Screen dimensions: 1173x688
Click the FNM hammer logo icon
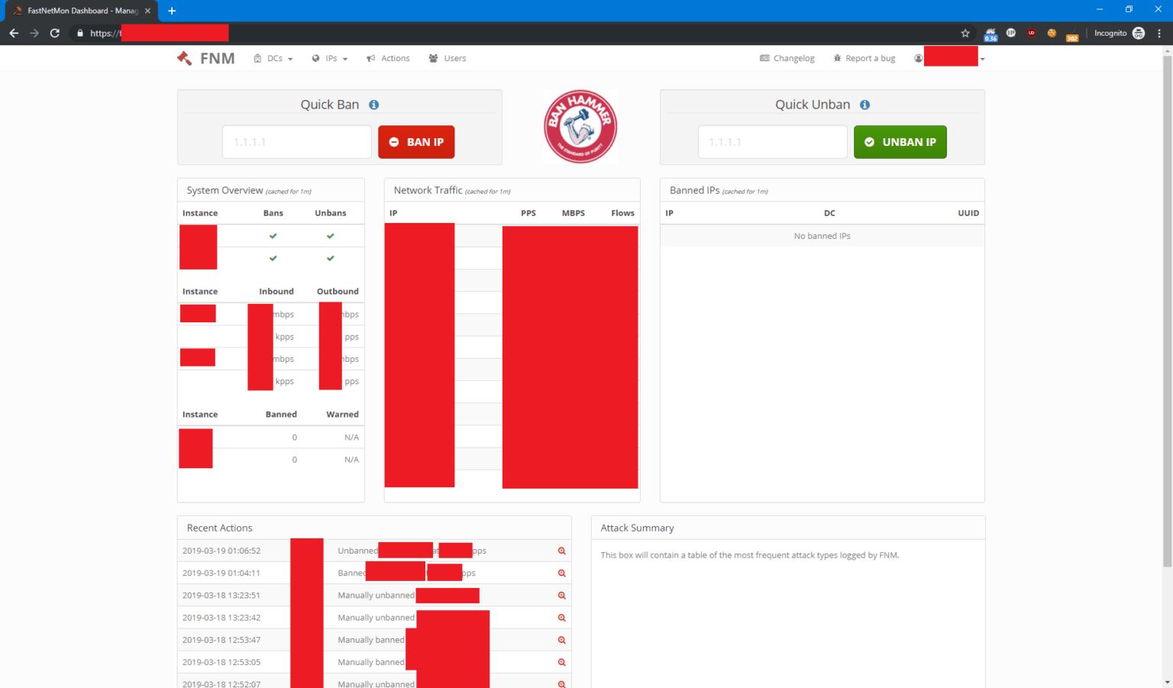[184, 58]
